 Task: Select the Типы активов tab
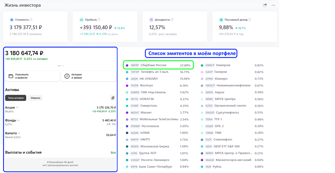[x=16, y=98]
